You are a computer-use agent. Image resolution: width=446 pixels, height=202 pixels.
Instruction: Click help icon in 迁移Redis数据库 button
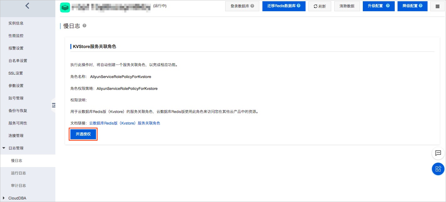coord(299,6)
